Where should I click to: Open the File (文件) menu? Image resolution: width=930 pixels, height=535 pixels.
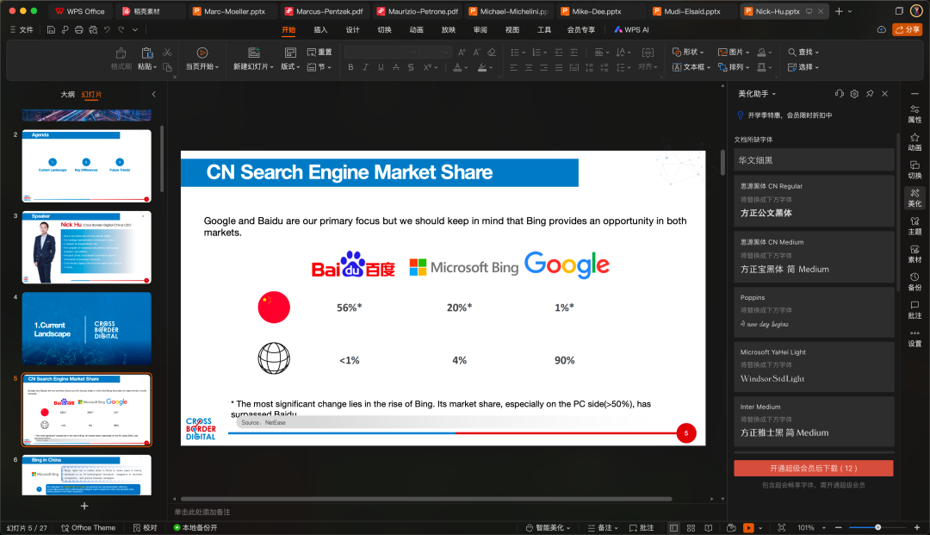pos(22,29)
